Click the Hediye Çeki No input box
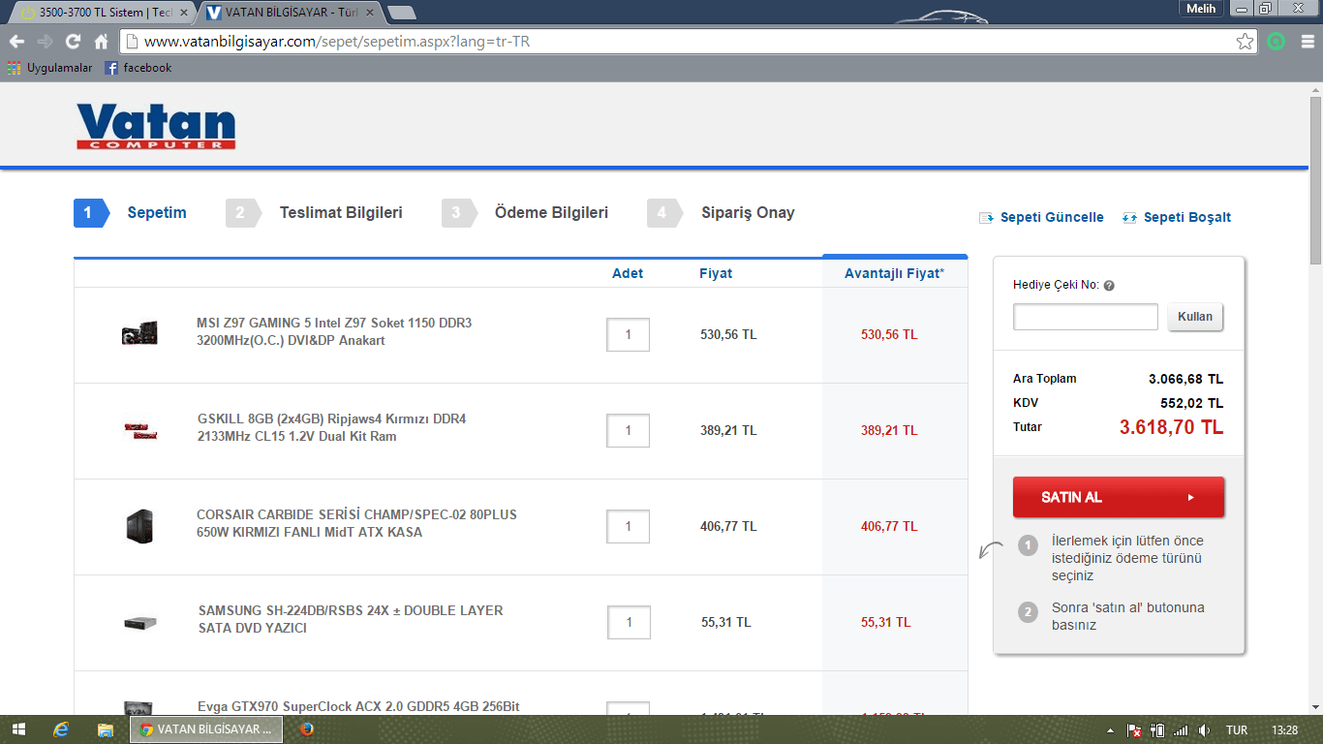Image resolution: width=1323 pixels, height=744 pixels. (x=1086, y=317)
